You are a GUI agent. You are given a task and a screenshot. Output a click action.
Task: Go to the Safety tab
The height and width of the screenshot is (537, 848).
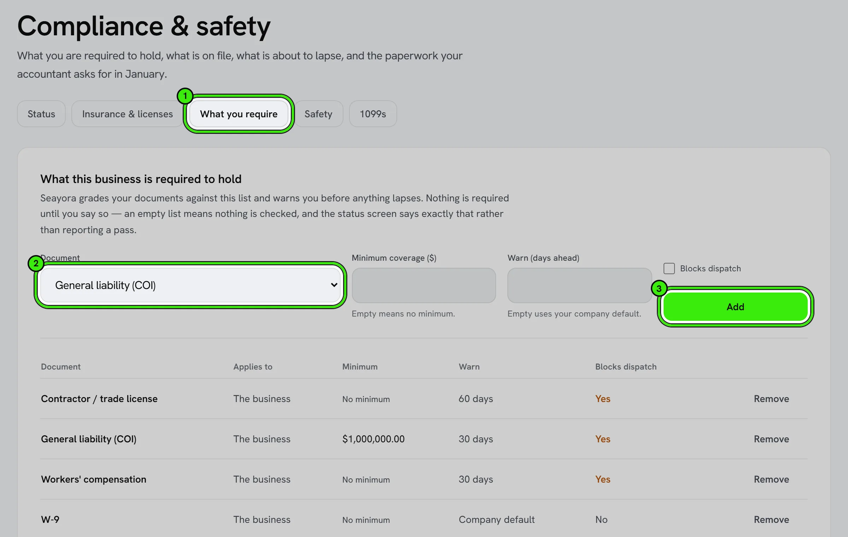(x=318, y=114)
